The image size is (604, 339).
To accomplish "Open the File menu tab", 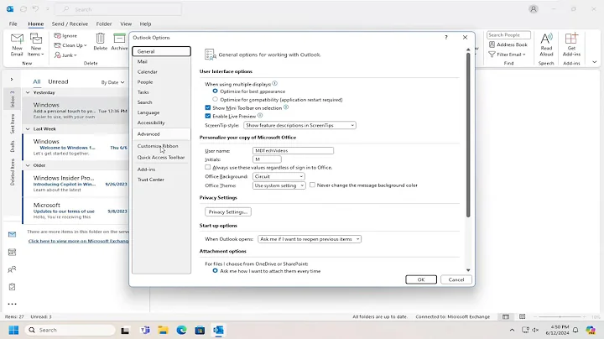I will click(x=13, y=23).
